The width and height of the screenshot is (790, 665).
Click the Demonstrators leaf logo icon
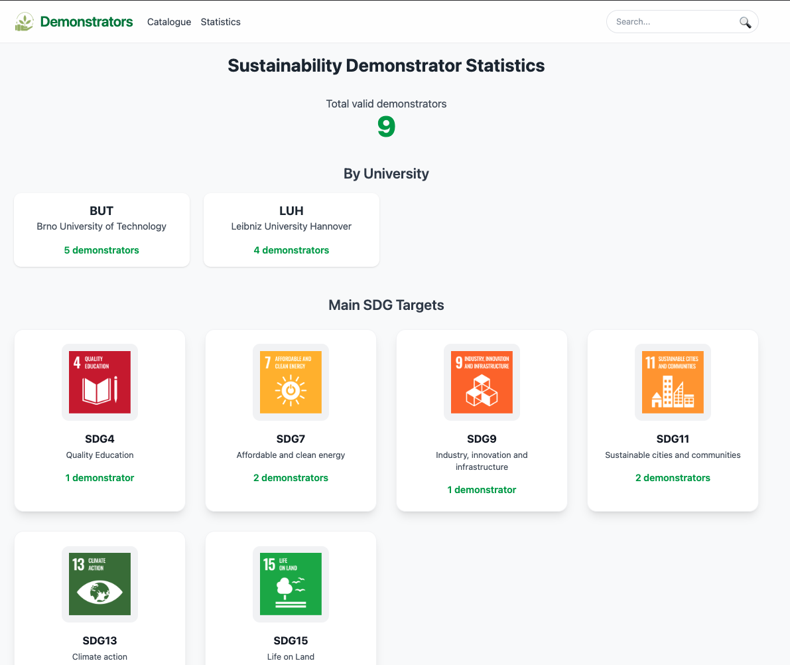pyautogui.click(x=25, y=22)
